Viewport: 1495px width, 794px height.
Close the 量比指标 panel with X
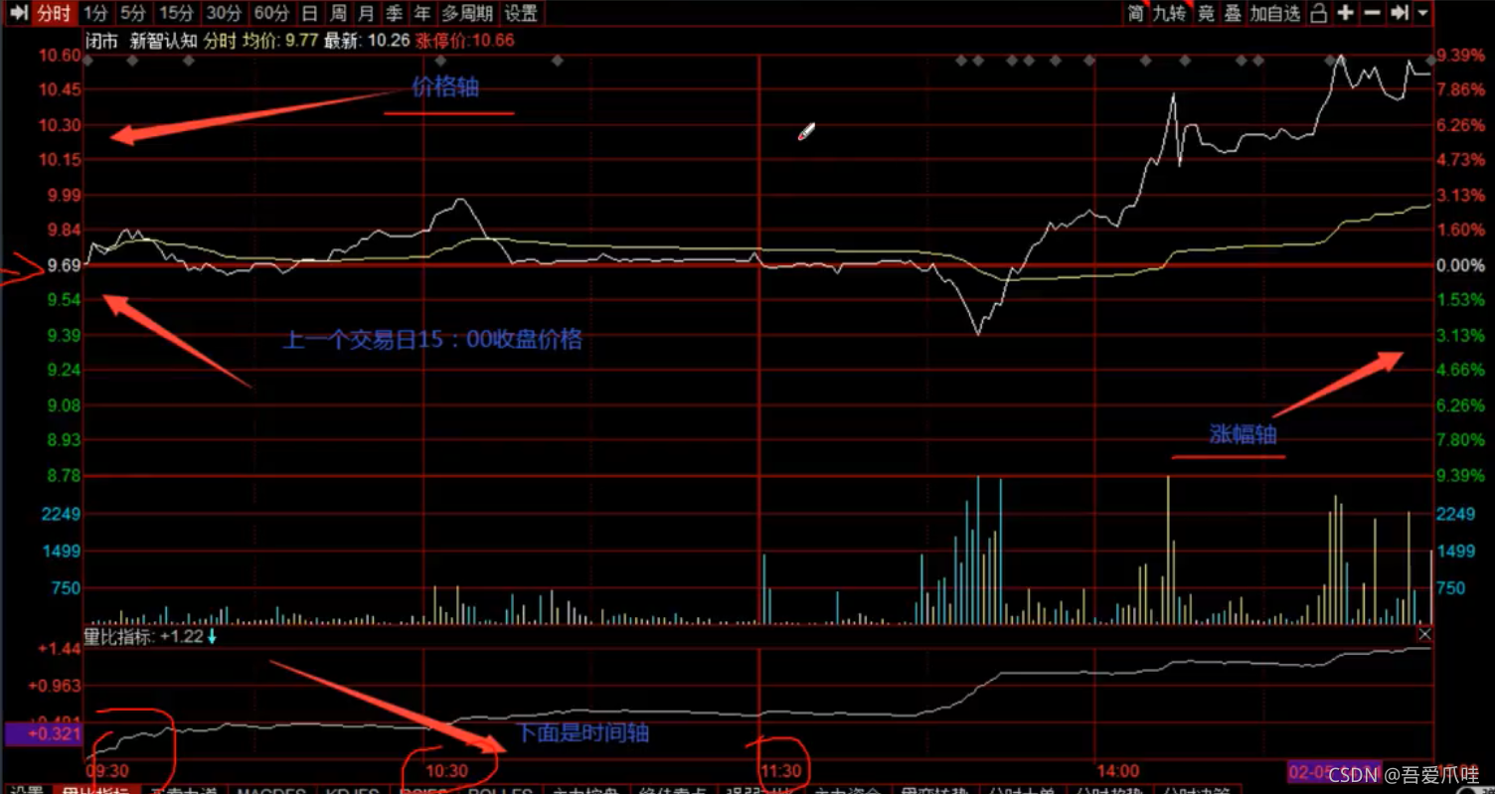tap(1424, 633)
